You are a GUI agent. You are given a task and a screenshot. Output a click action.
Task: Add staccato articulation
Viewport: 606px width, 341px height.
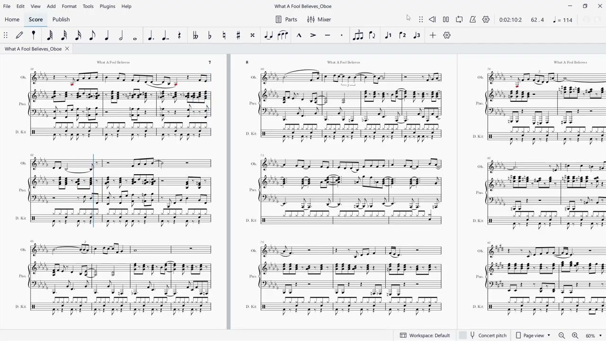341,35
